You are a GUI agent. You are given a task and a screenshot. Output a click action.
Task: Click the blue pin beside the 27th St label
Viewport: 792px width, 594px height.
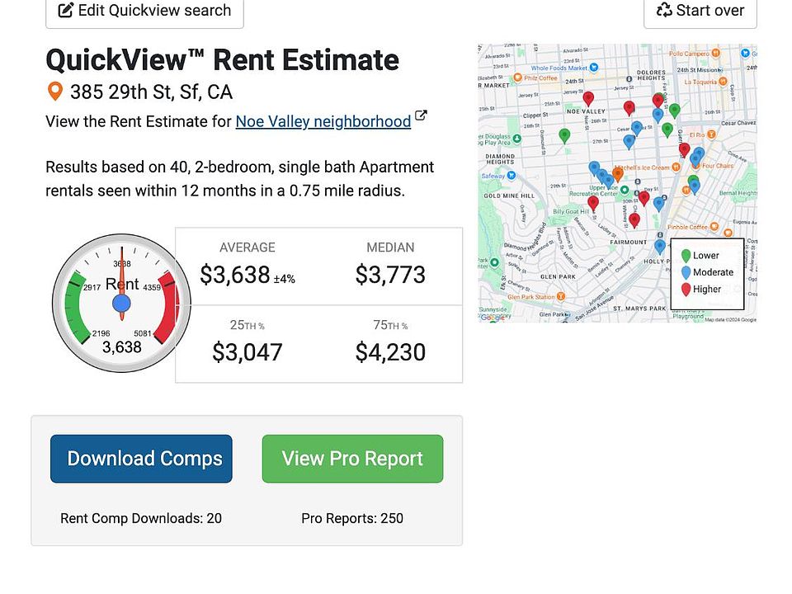pos(629,142)
